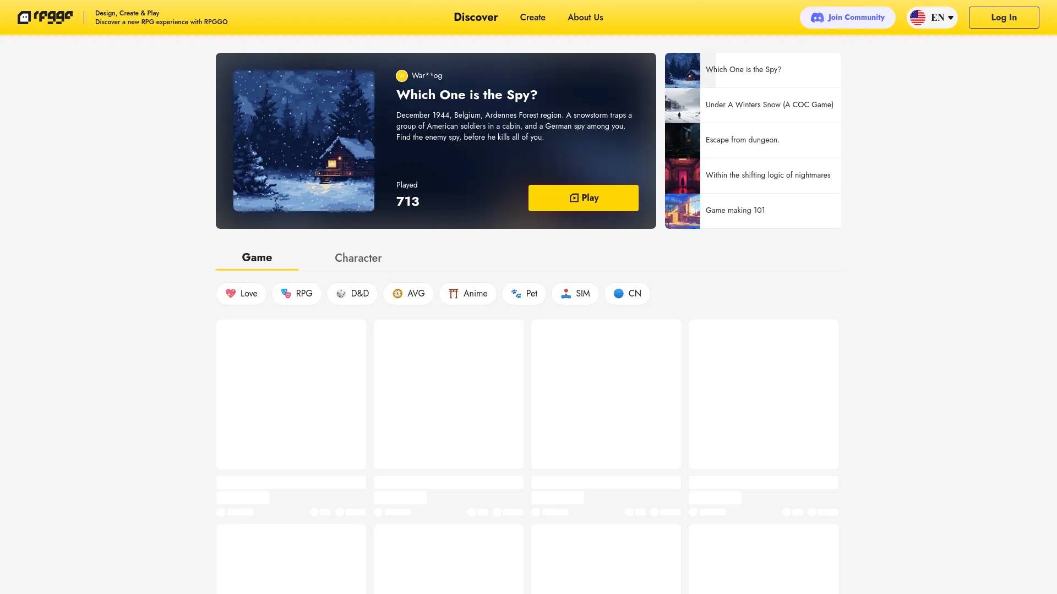Click the 'Design, Create & Play' tagline
This screenshot has height=594, width=1057.
pyautogui.click(x=127, y=13)
